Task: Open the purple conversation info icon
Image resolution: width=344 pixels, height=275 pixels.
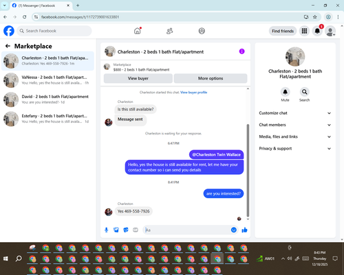Action: [x=241, y=51]
